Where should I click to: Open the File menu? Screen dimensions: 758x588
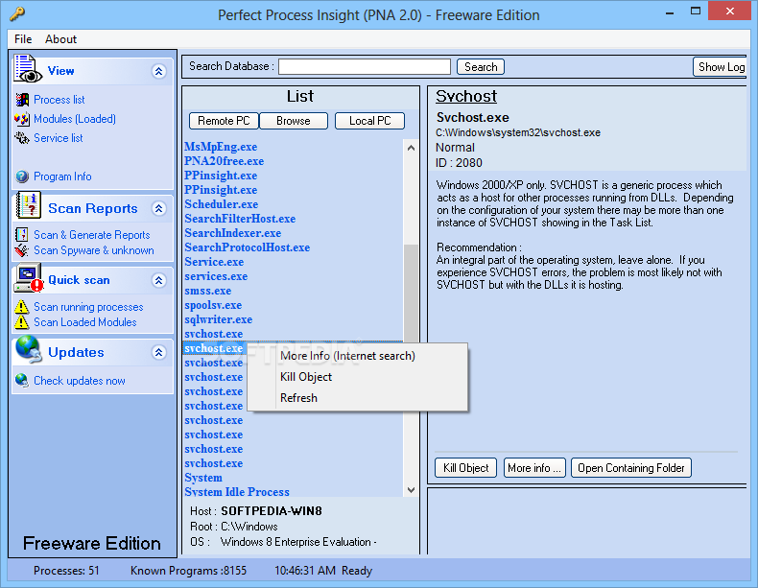pyautogui.click(x=23, y=39)
